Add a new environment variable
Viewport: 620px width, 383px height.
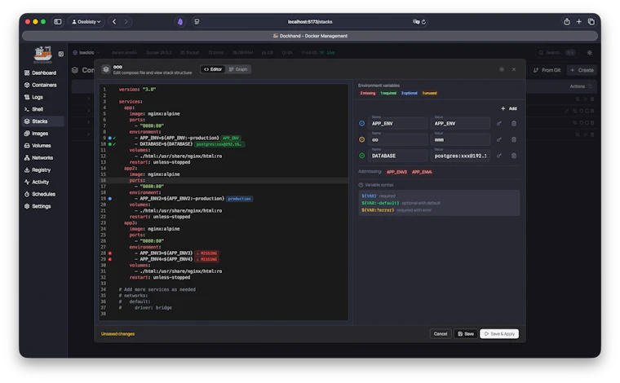click(509, 108)
